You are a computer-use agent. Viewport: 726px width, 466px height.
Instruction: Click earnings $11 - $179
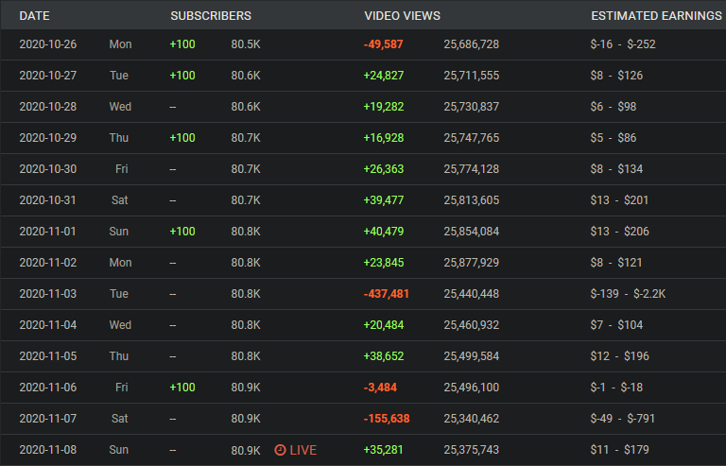click(619, 450)
